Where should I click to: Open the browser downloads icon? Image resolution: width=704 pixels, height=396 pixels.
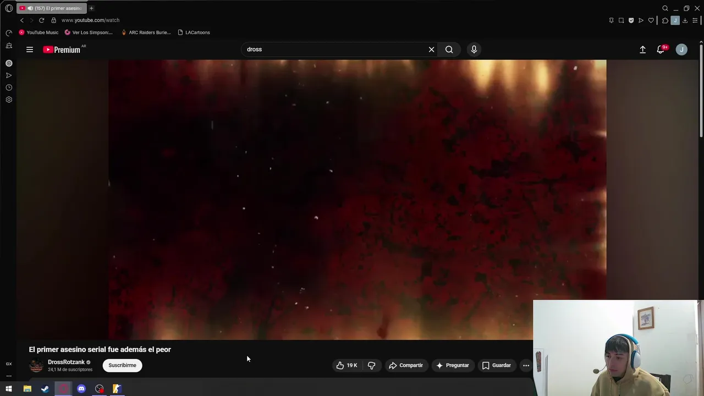[x=685, y=20]
